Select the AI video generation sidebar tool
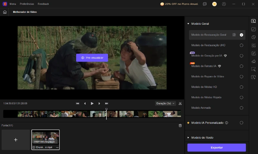Image resolution: width=258 pixels, height=154 pixels. pyautogui.click(x=253, y=77)
